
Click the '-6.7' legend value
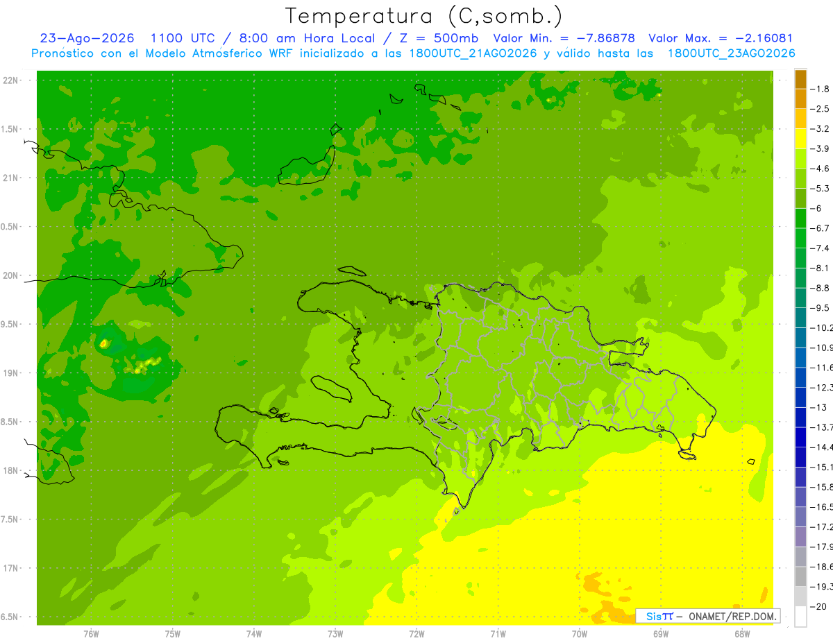pyautogui.click(x=820, y=228)
